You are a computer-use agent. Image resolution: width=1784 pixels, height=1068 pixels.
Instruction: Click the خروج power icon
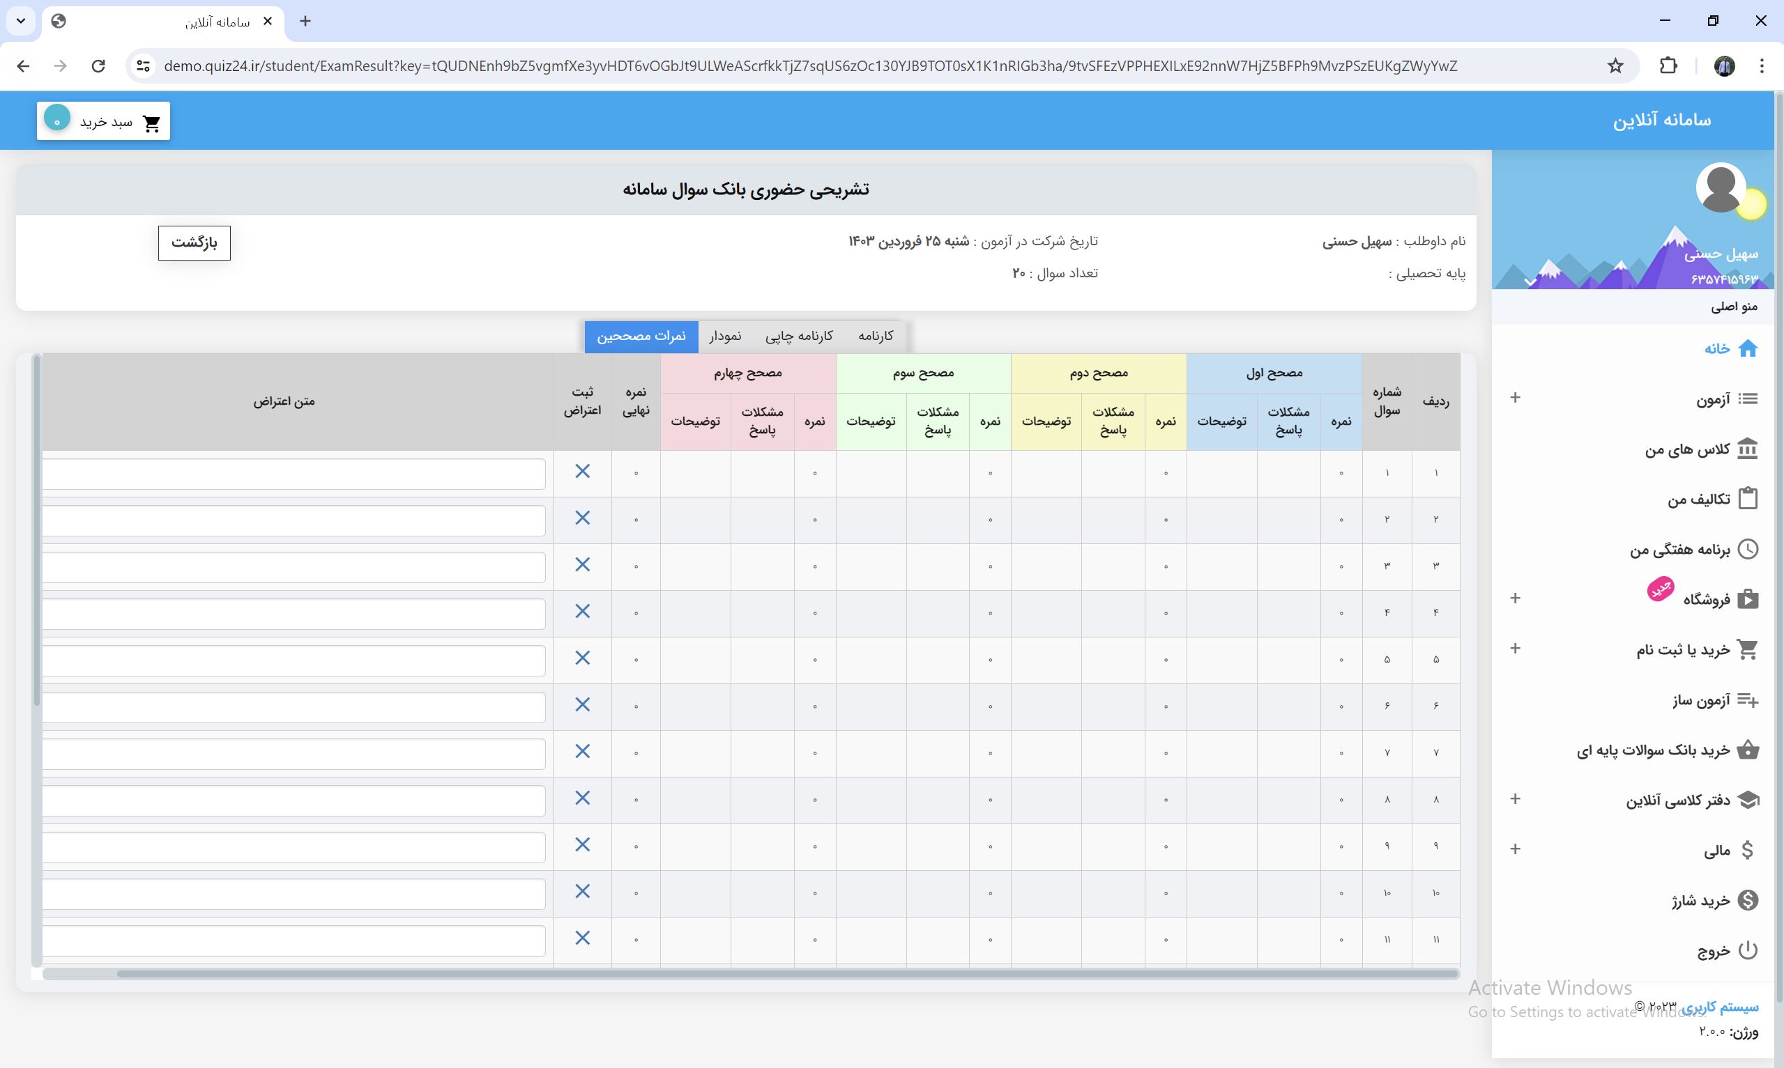[x=1747, y=950]
